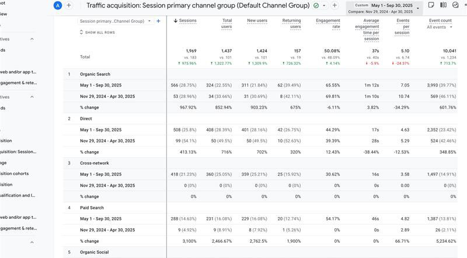Open the acquisition cohorts sidebar item
The width and height of the screenshot is (467, 258).
18,173
